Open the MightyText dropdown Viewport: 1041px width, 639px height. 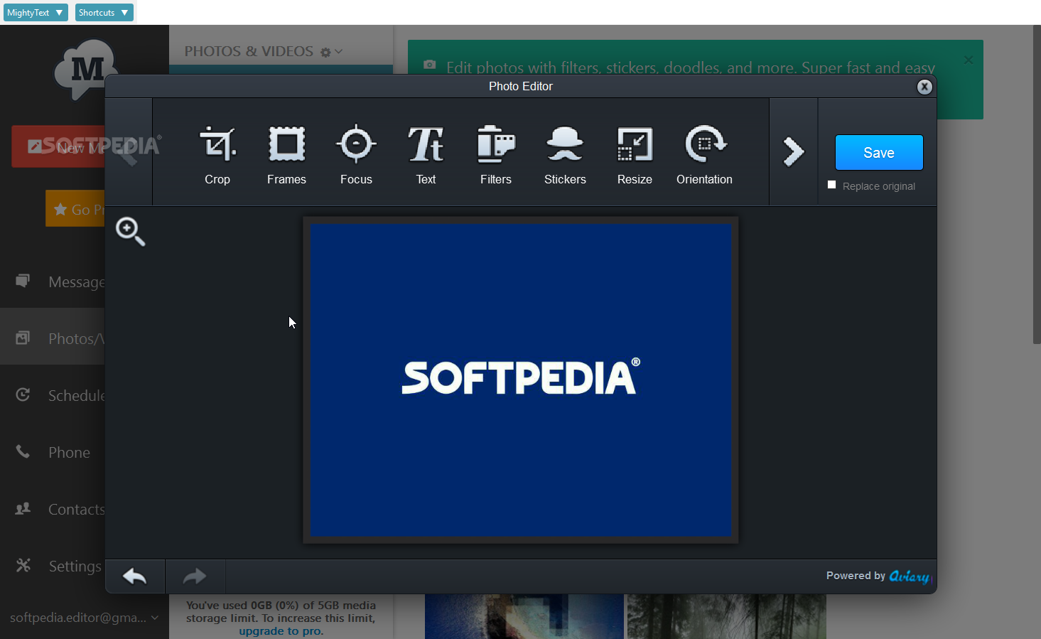(36, 12)
